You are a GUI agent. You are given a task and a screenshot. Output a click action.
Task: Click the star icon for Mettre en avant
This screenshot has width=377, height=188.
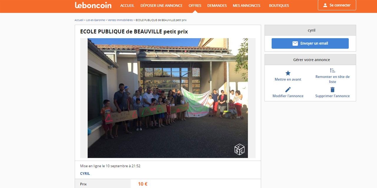click(288, 73)
